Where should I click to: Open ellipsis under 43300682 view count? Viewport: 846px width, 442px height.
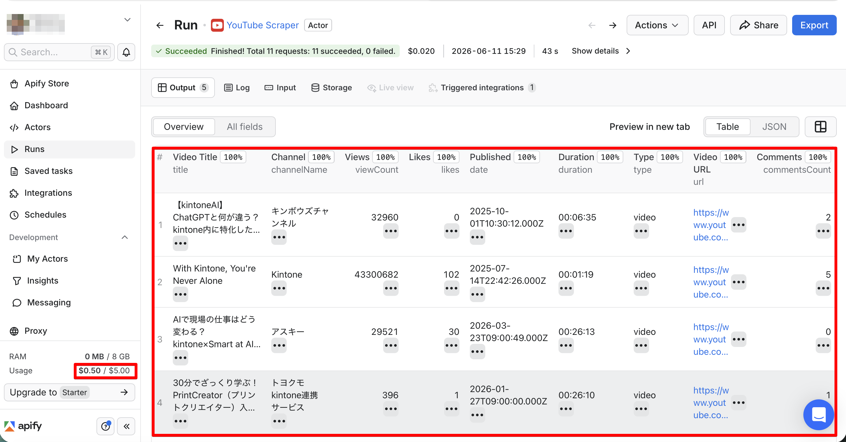[390, 288]
